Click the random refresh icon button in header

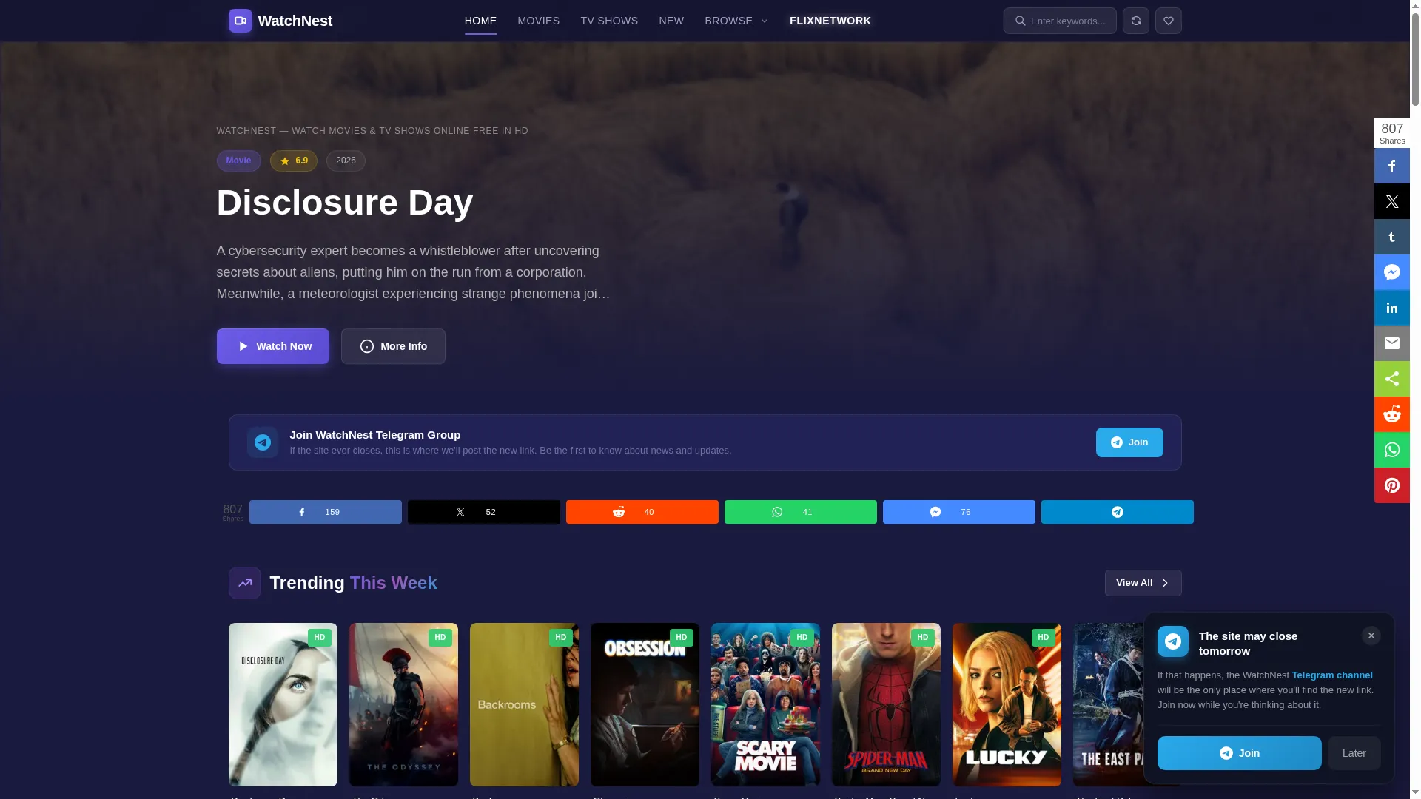(x=1135, y=21)
